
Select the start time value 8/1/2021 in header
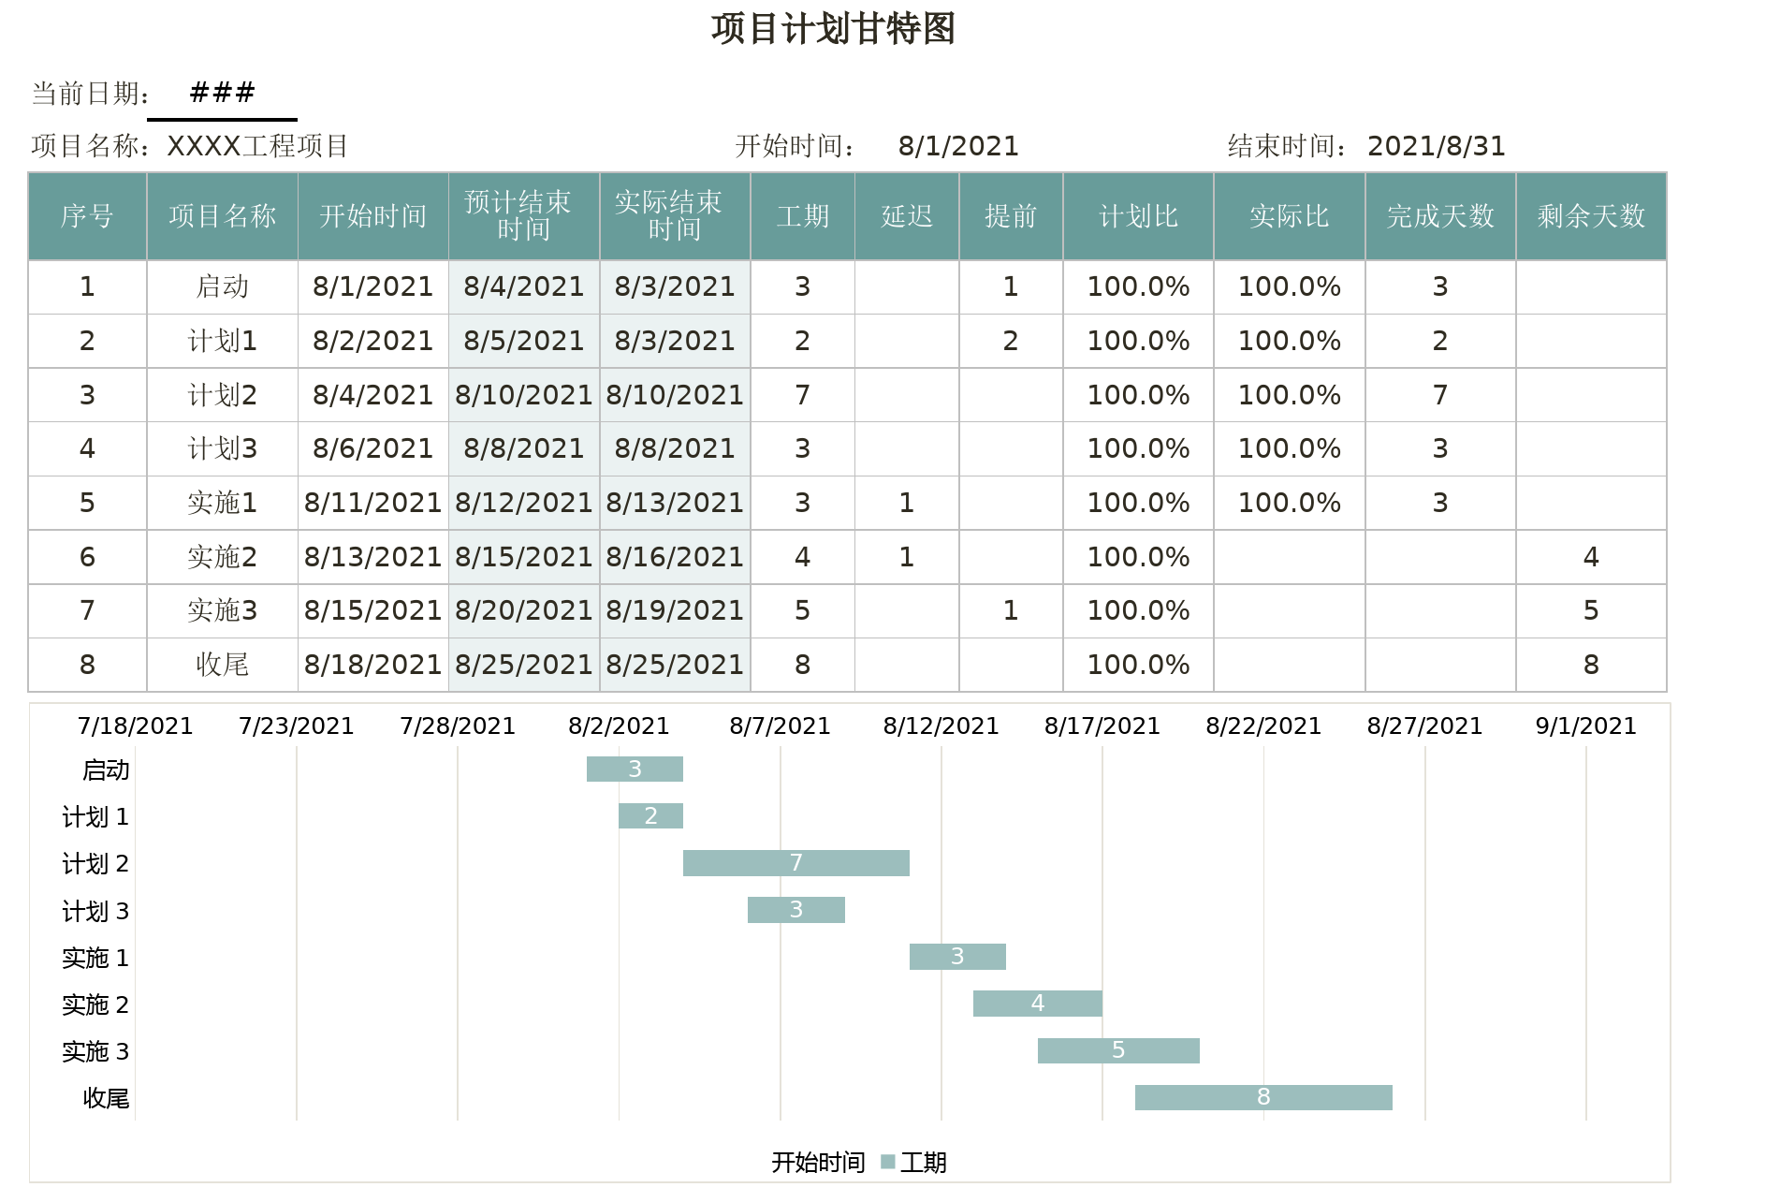coord(958,146)
